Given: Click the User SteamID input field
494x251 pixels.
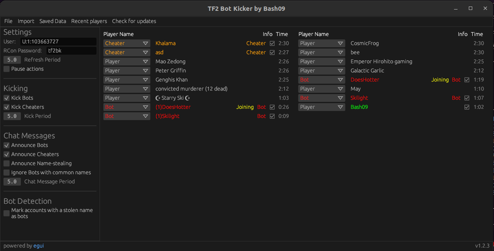Looking at the screenshot, I should [x=58, y=42].
